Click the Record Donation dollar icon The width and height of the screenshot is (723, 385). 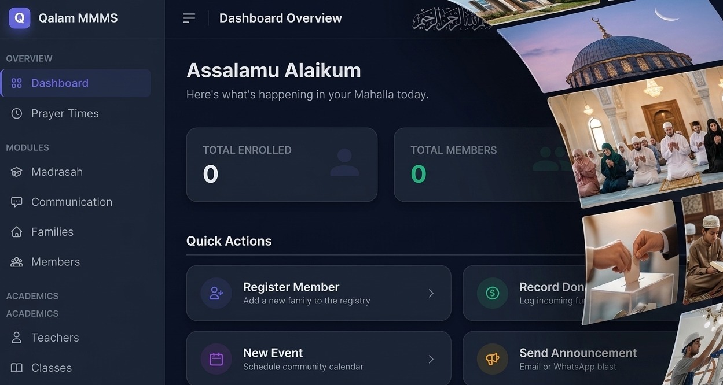coord(492,293)
